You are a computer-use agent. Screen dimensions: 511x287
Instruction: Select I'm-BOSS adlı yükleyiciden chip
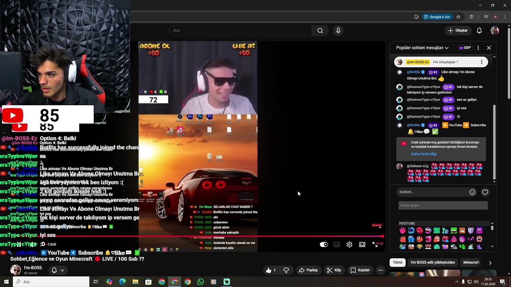tap(433, 263)
